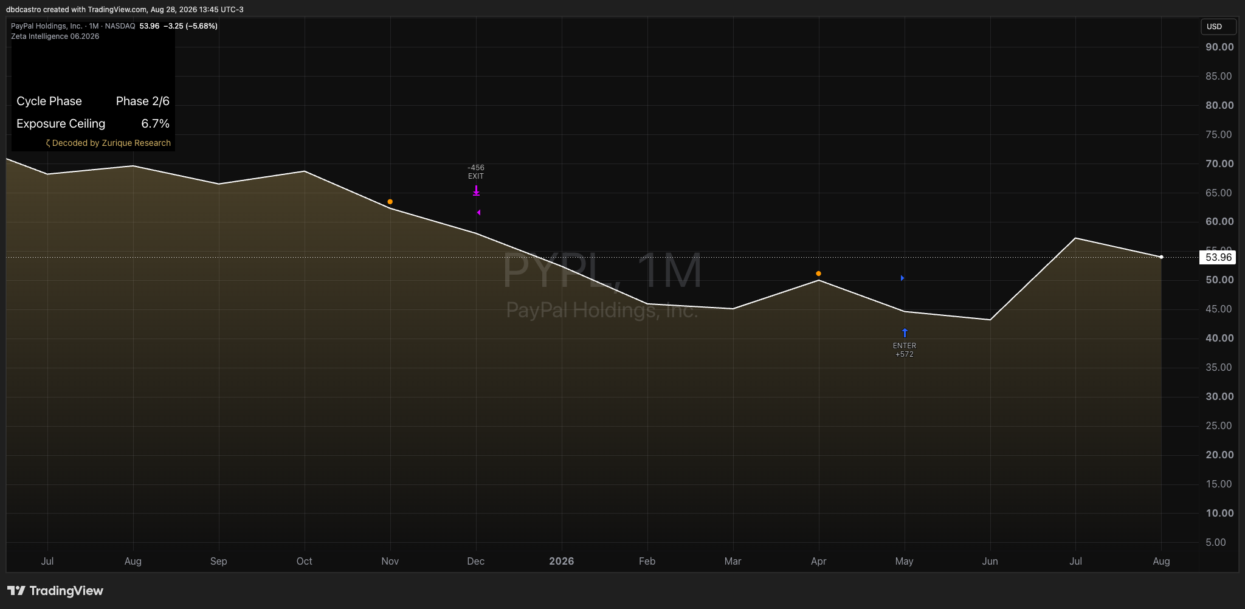Click the "40.00" price axis label

[x=1219, y=338]
